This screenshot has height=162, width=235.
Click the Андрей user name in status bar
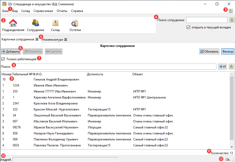coord(6,160)
